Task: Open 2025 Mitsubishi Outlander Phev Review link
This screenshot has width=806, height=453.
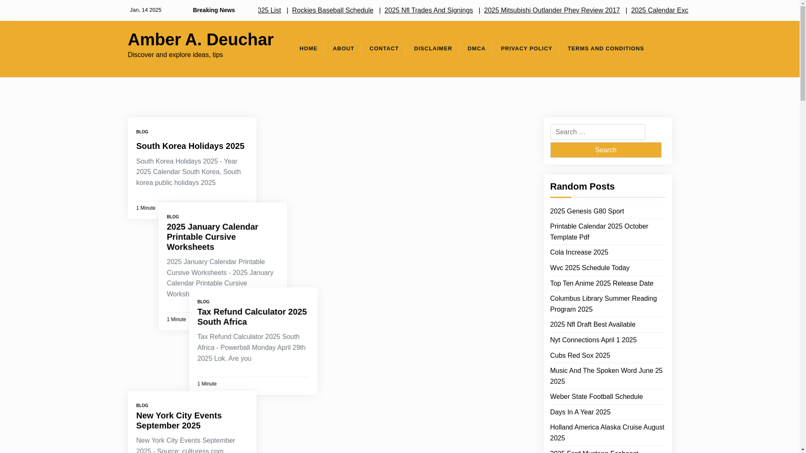Action: pyautogui.click(x=552, y=10)
